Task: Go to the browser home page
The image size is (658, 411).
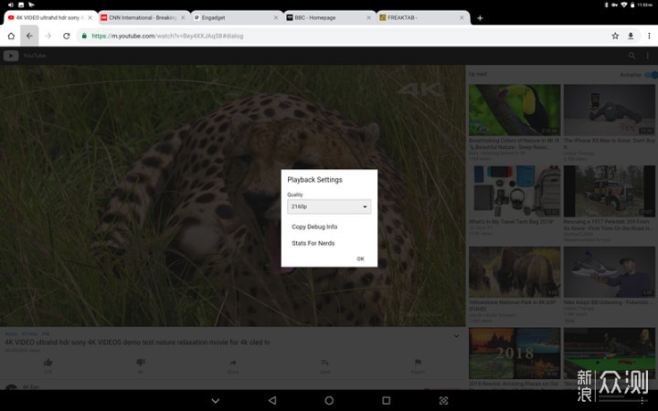Action: tap(11, 36)
